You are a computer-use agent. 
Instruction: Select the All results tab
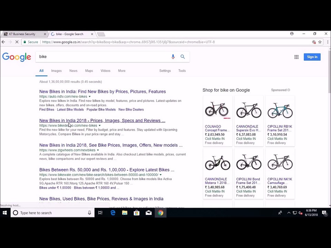coord(41,71)
